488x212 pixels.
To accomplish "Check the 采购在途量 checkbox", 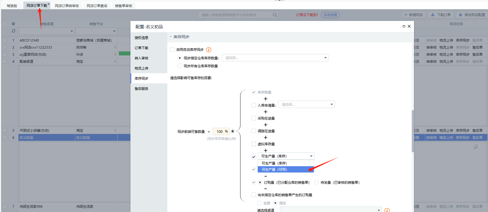I will point(254,118).
